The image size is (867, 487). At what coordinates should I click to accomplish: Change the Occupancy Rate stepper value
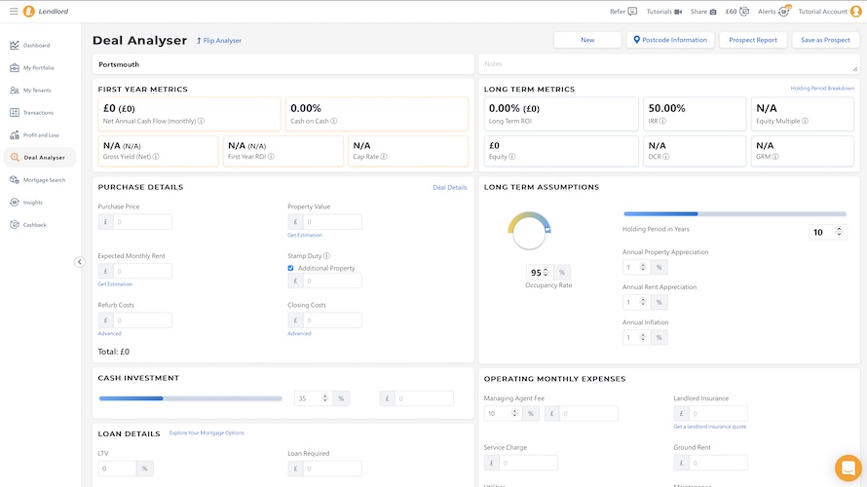pos(546,272)
